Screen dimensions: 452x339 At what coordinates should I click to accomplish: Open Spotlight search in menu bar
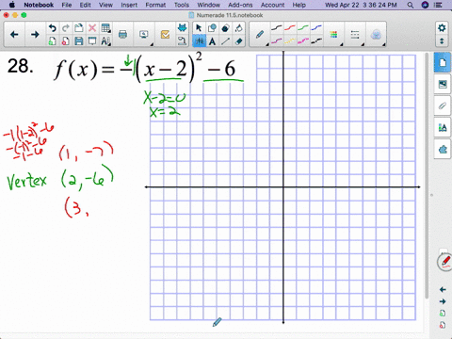click(x=411, y=5)
